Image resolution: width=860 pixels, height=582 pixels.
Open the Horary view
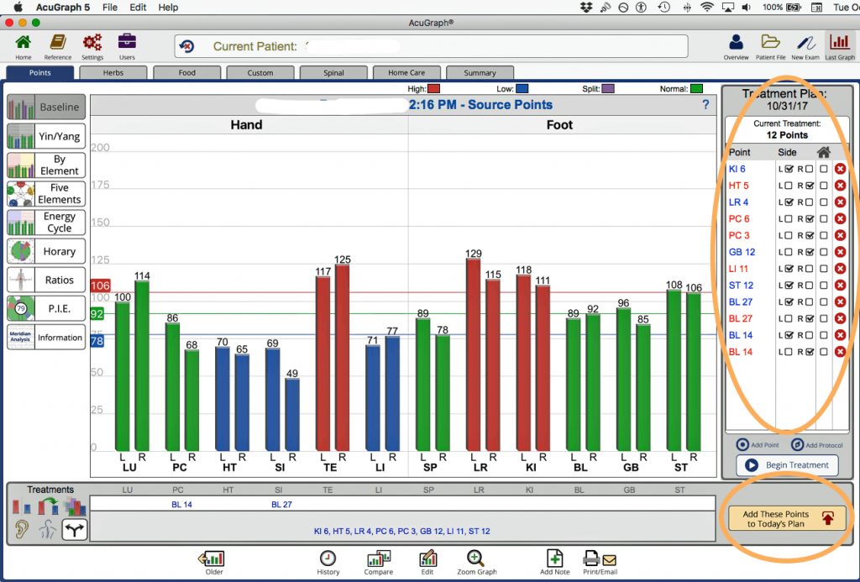46,251
